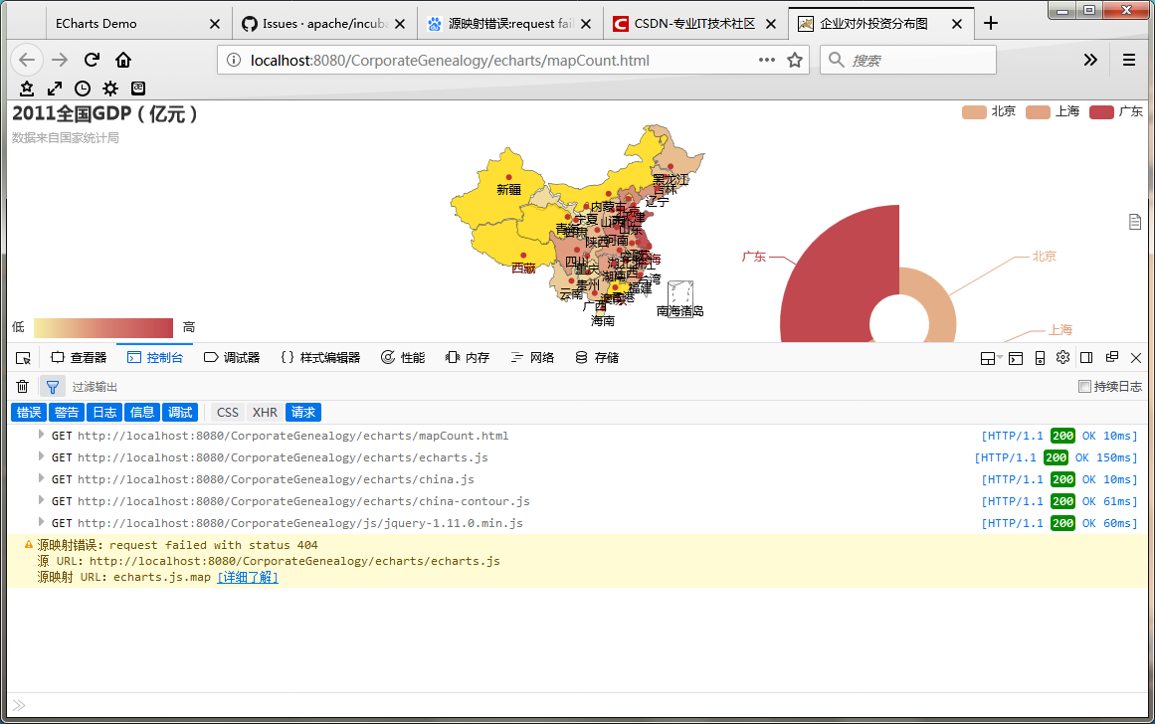Open the settings gear toolbar icon
The height and width of the screenshot is (724, 1155).
(110, 89)
